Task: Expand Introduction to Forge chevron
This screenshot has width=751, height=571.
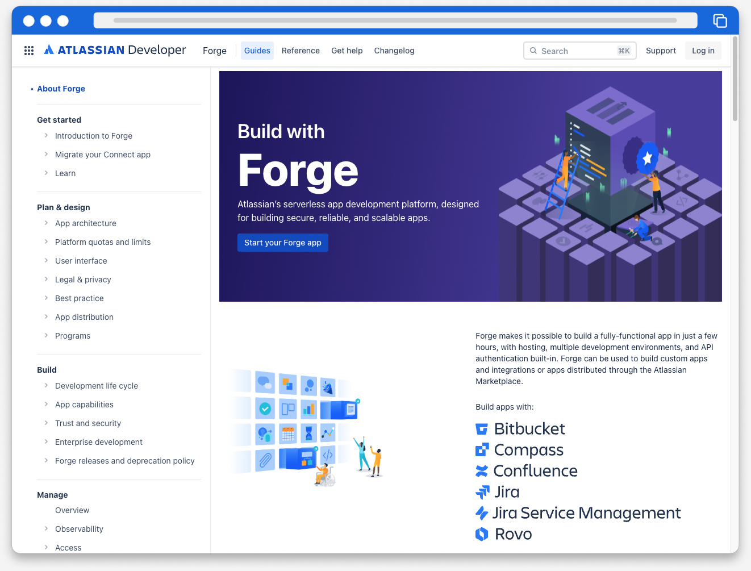Action: (46, 135)
